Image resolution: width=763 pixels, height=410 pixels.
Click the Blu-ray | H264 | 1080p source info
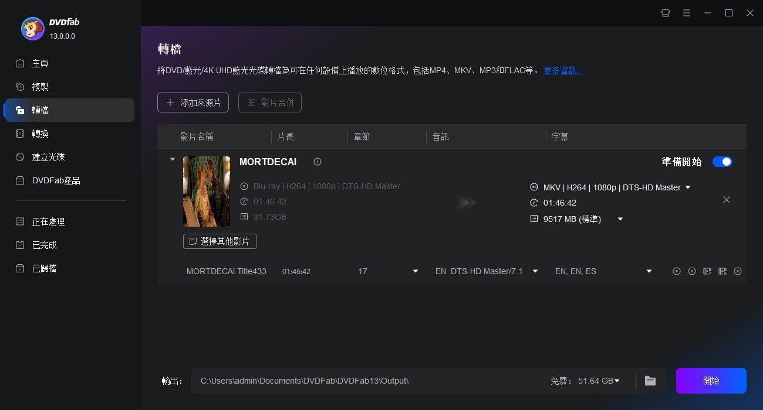coord(327,186)
